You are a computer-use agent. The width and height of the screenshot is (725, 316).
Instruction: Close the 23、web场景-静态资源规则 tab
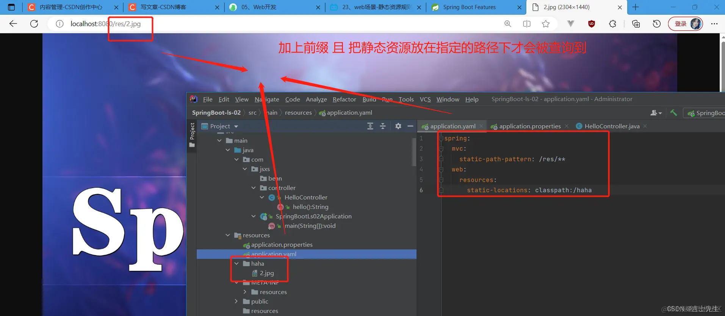(419, 7)
